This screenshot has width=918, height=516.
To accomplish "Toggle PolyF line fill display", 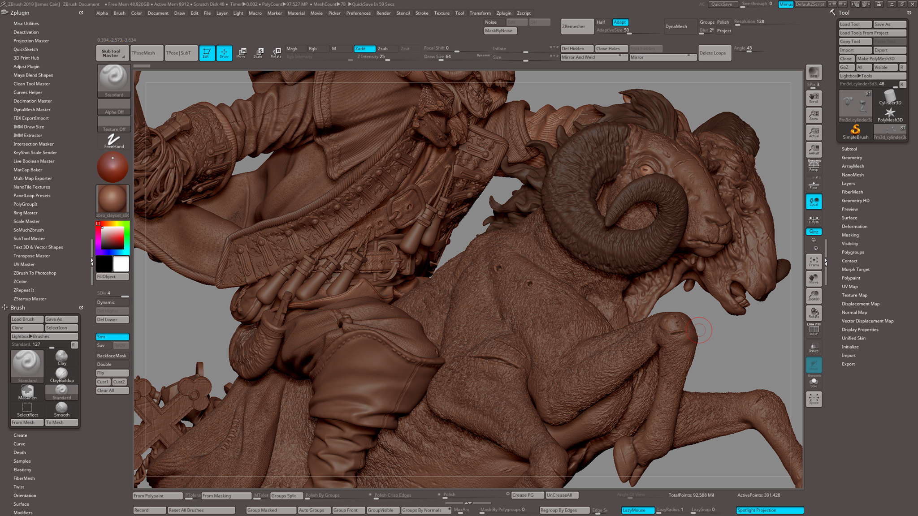I will 814,330.
